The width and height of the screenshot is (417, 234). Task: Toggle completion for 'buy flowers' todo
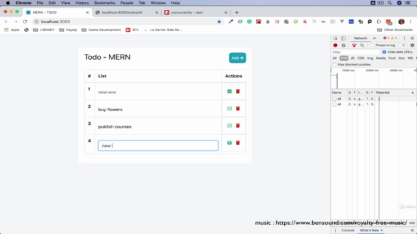(x=229, y=109)
